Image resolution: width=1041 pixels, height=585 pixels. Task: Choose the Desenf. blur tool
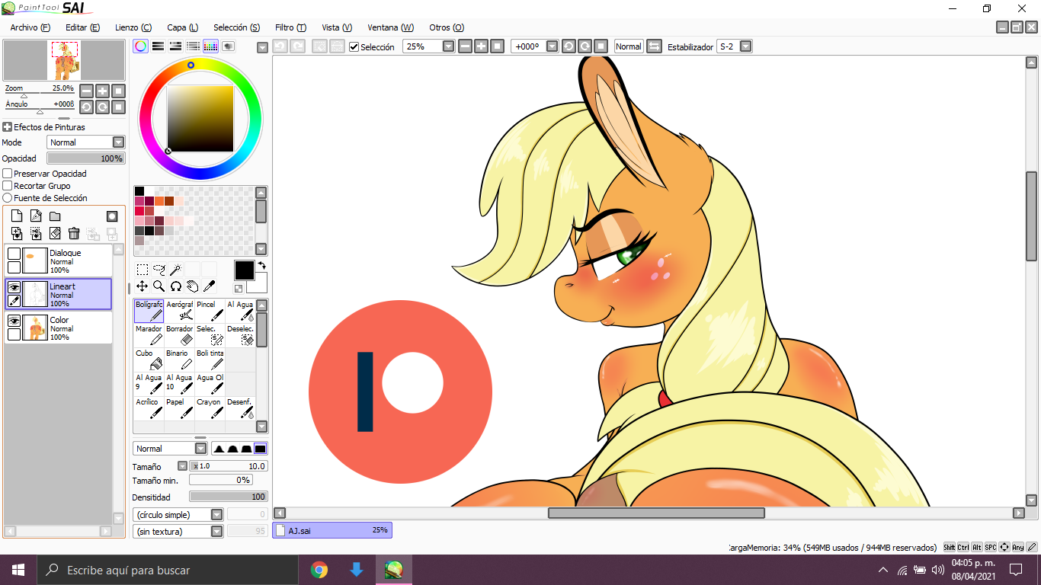point(241,408)
